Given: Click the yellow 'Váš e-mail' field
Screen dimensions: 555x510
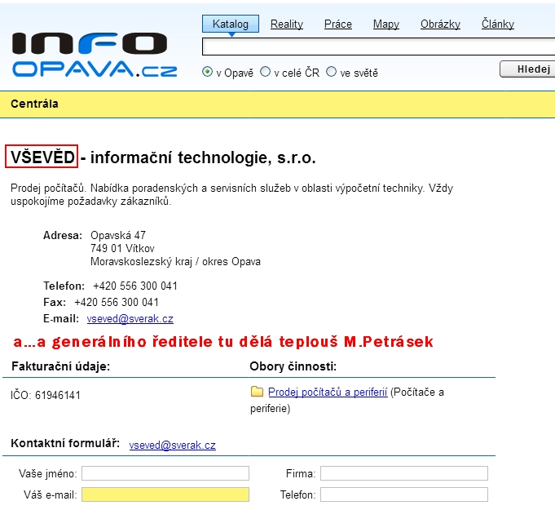Looking at the screenshot, I should point(165,494).
